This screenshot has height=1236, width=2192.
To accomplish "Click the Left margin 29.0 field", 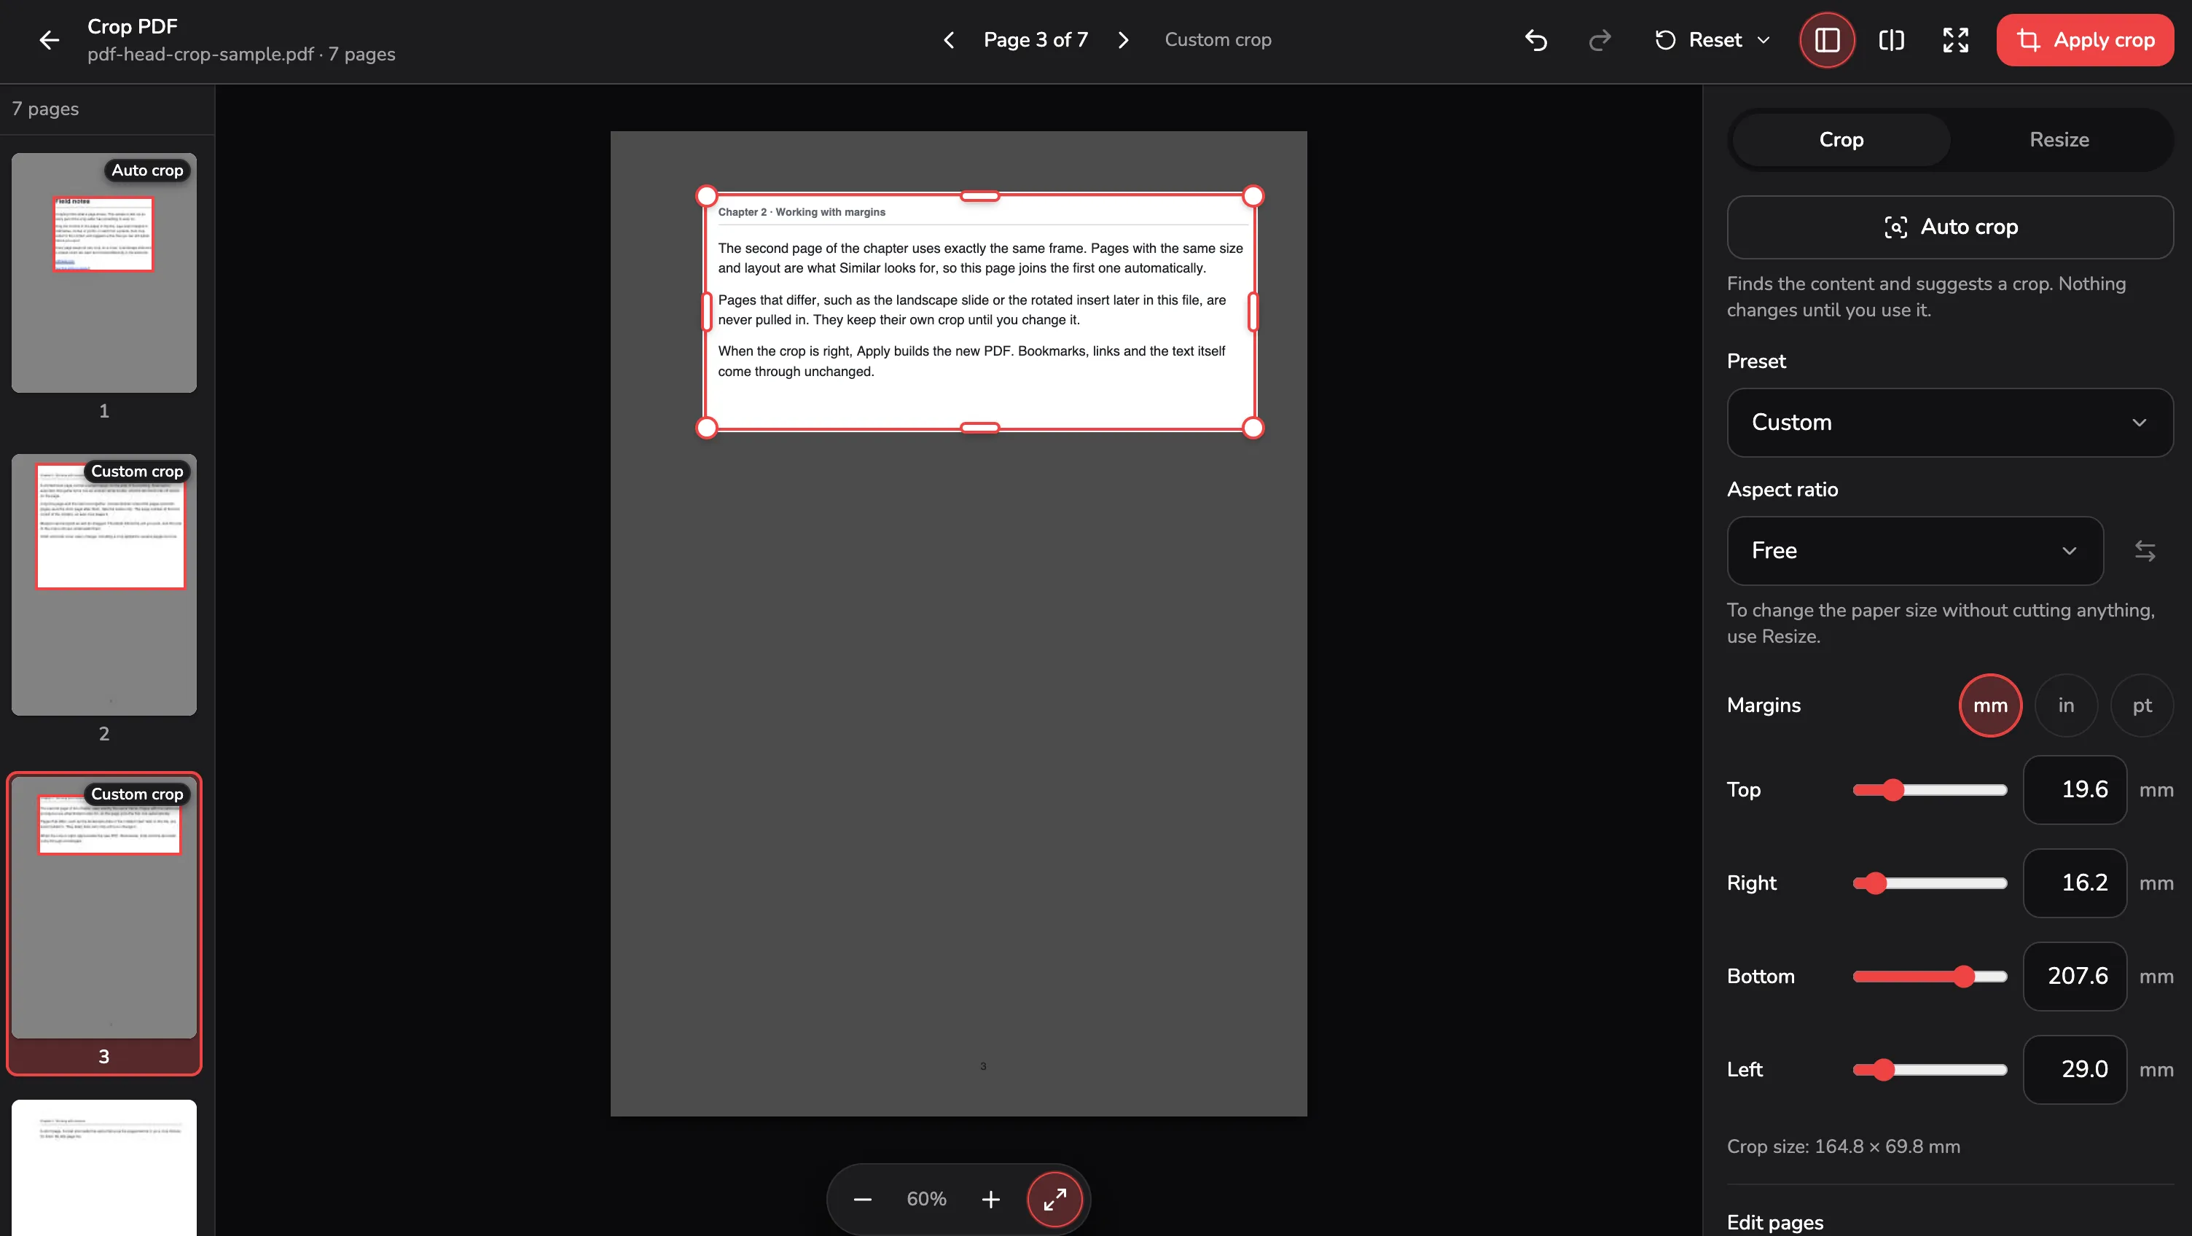I will [2075, 1070].
